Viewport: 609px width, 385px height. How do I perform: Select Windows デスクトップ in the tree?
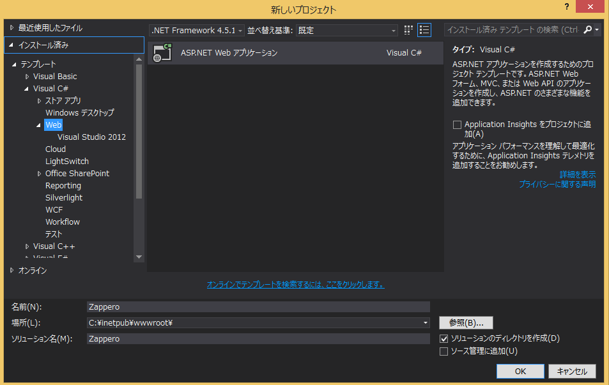point(81,112)
